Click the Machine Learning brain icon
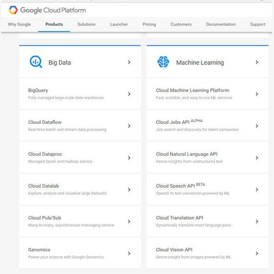The width and height of the screenshot is (274, 274). (163, 62)
